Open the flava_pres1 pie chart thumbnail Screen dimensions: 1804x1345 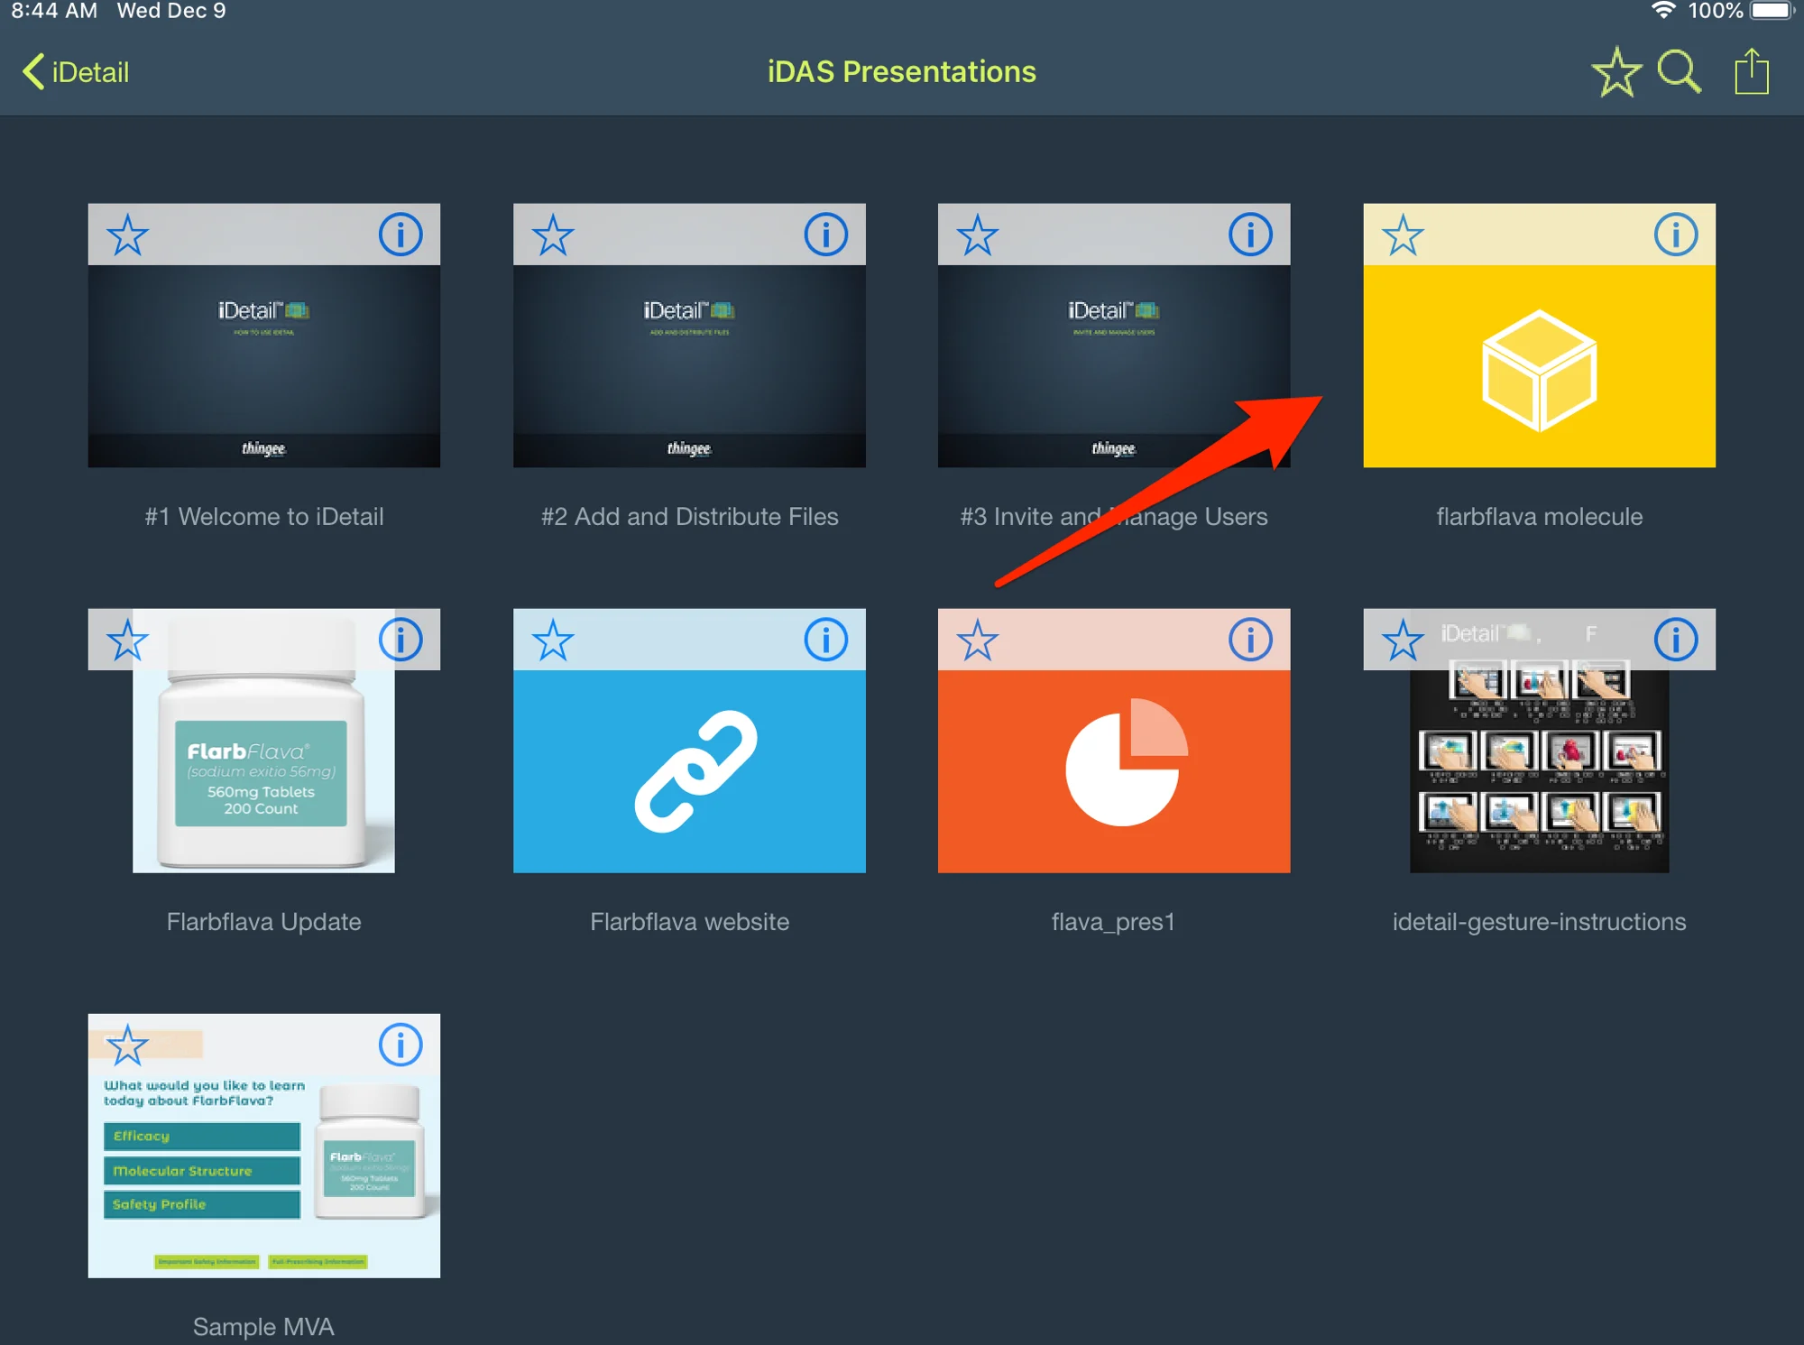[x=1113, y=770]
